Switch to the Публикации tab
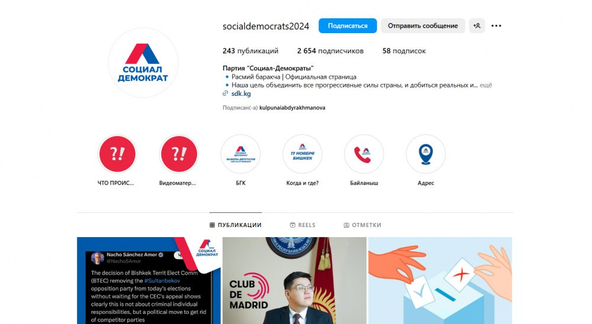 236,225
